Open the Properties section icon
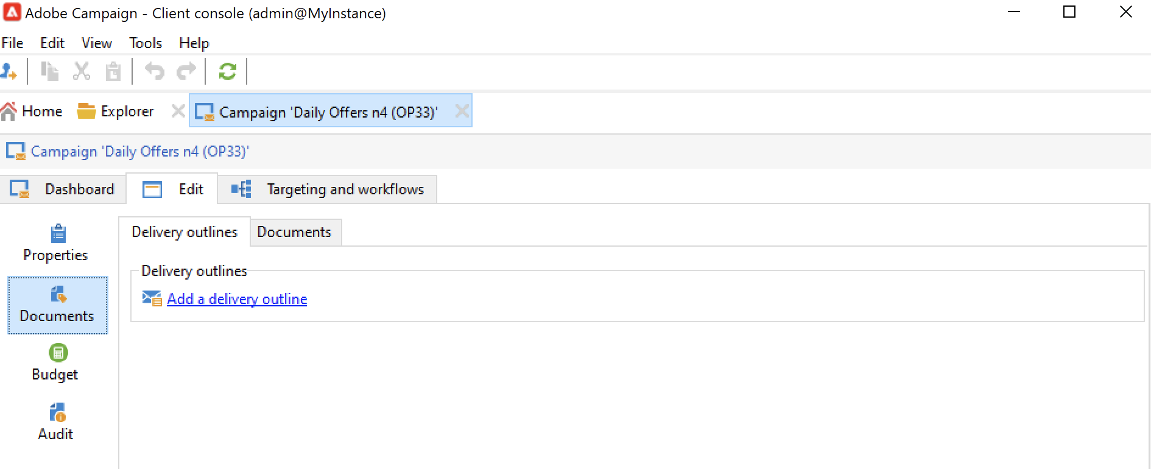This screenshot has height=469, width=1151. coord(58,234)
